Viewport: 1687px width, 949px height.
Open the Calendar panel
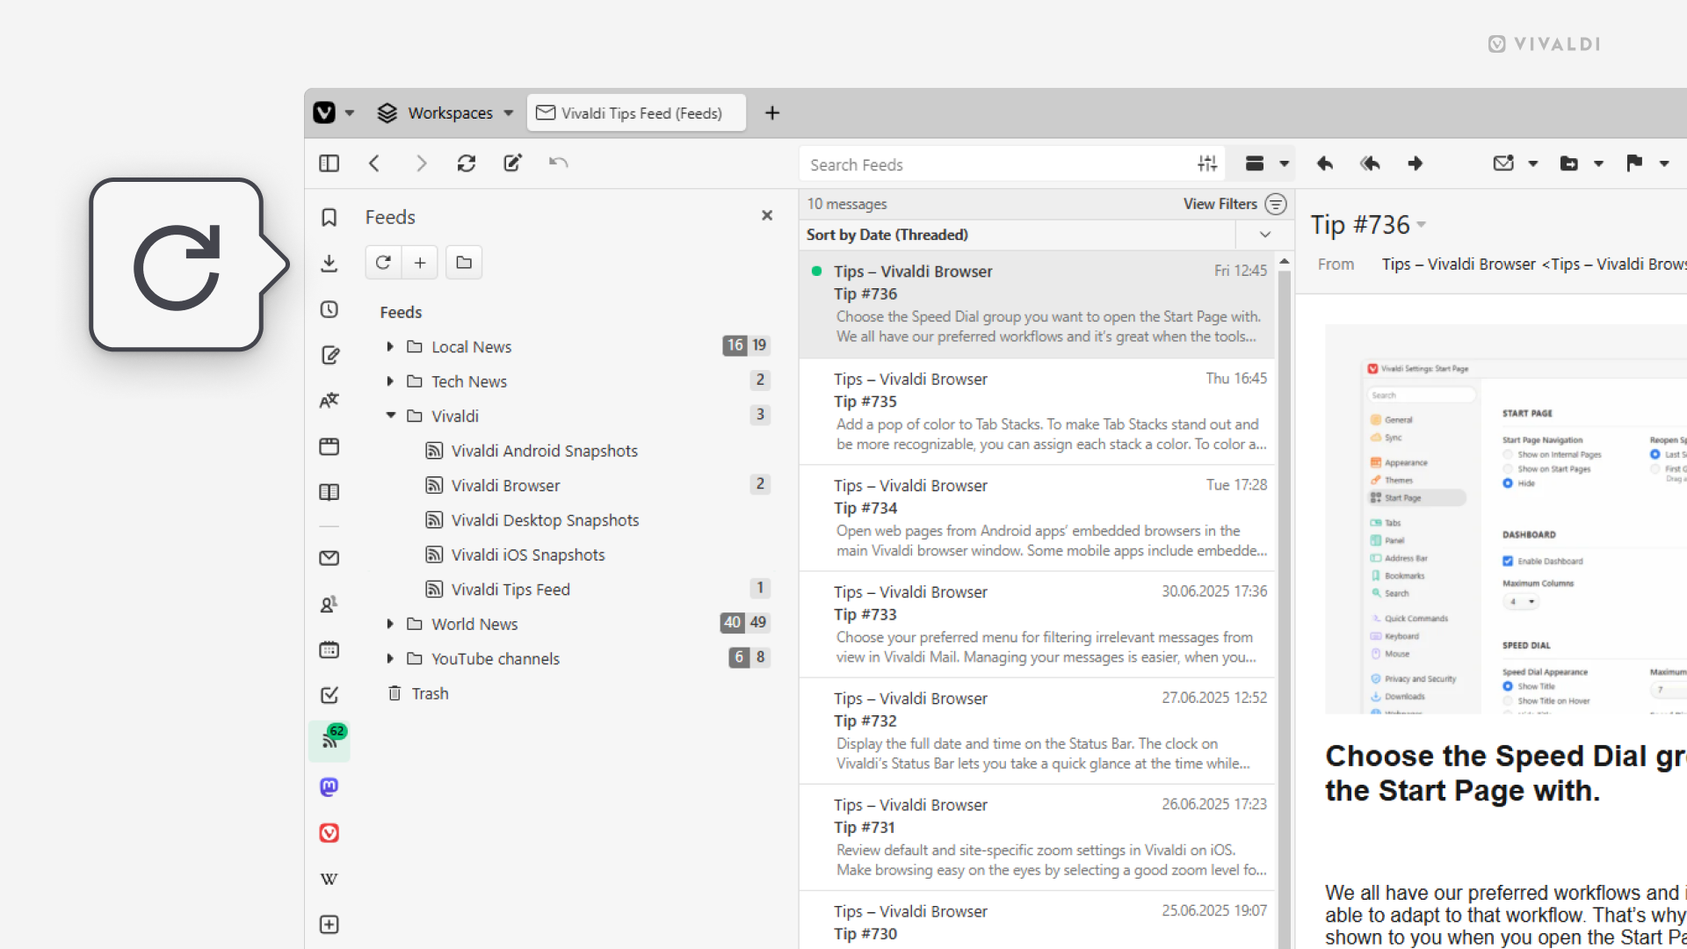[x=329, y=650]
